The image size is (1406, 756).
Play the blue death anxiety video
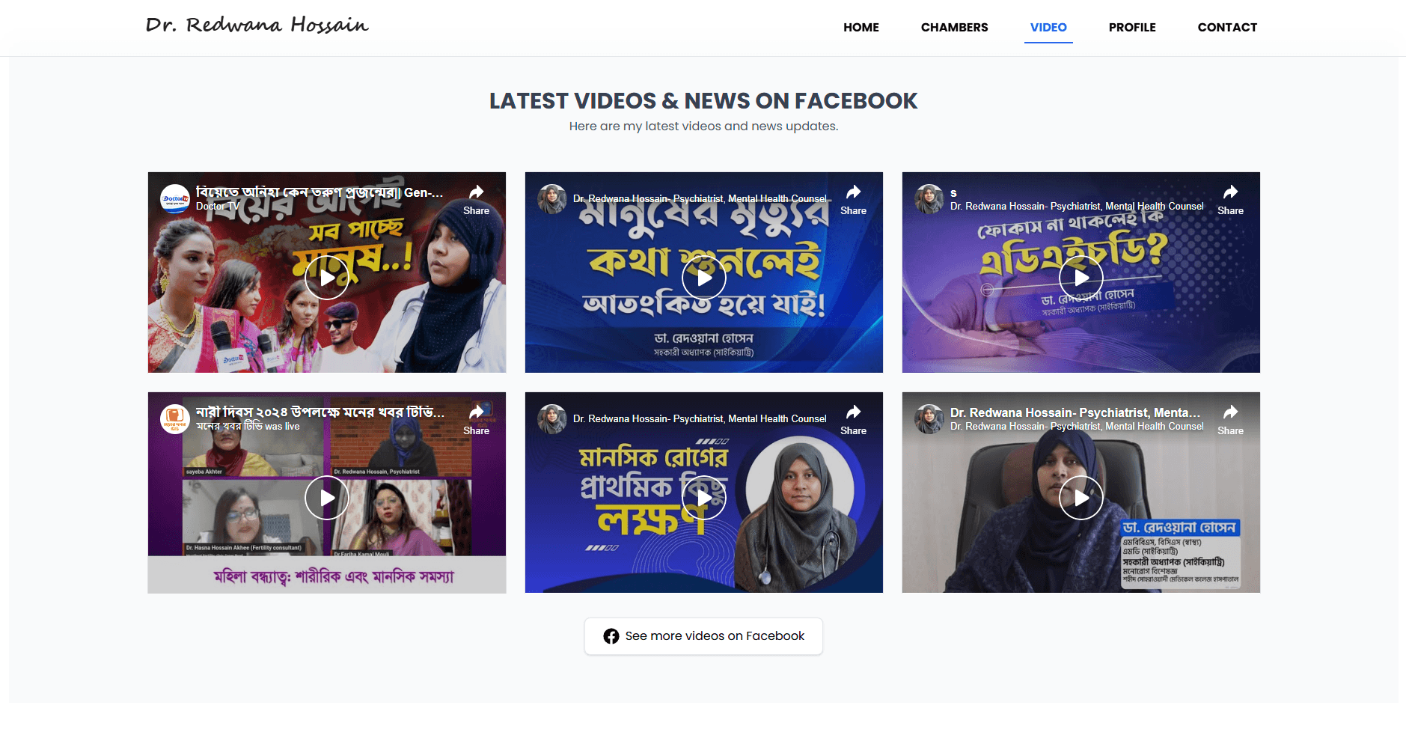[x=703, y=278]
